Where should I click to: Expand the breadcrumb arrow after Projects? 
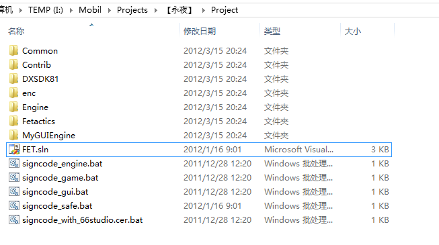pyautogui.click(x=156, y=10)
